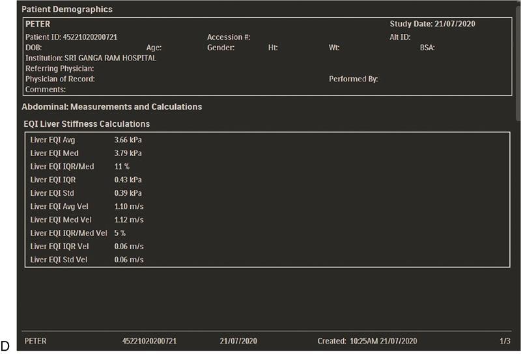The width and height of the screenshot is (521, 354).
Task: Click the 1/3 page indicator in footer
Action: click(505, 341)
